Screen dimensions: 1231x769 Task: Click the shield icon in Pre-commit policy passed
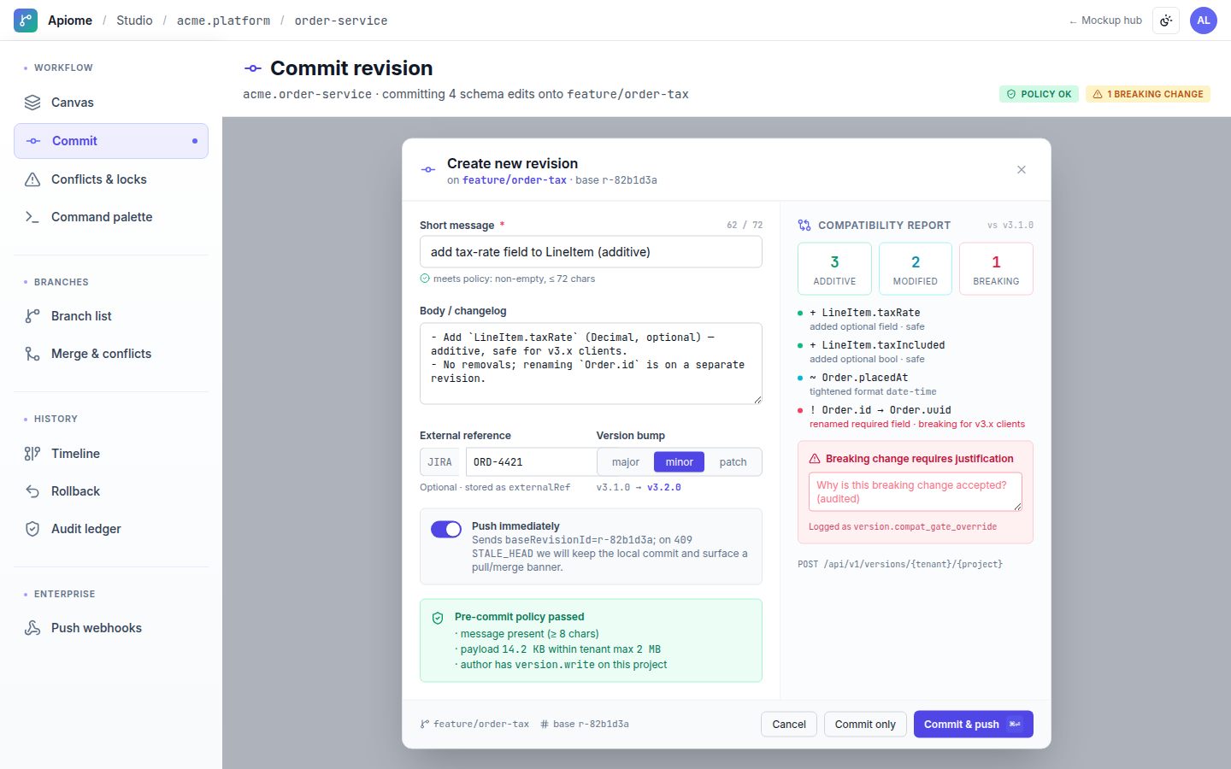pyautogui.click(x=438, y=618)
